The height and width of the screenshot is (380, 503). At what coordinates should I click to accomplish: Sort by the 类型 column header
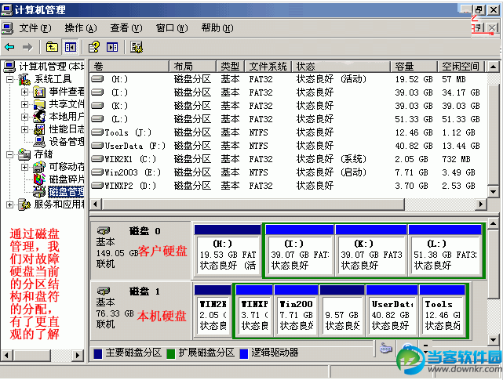[x=231, y=67]
